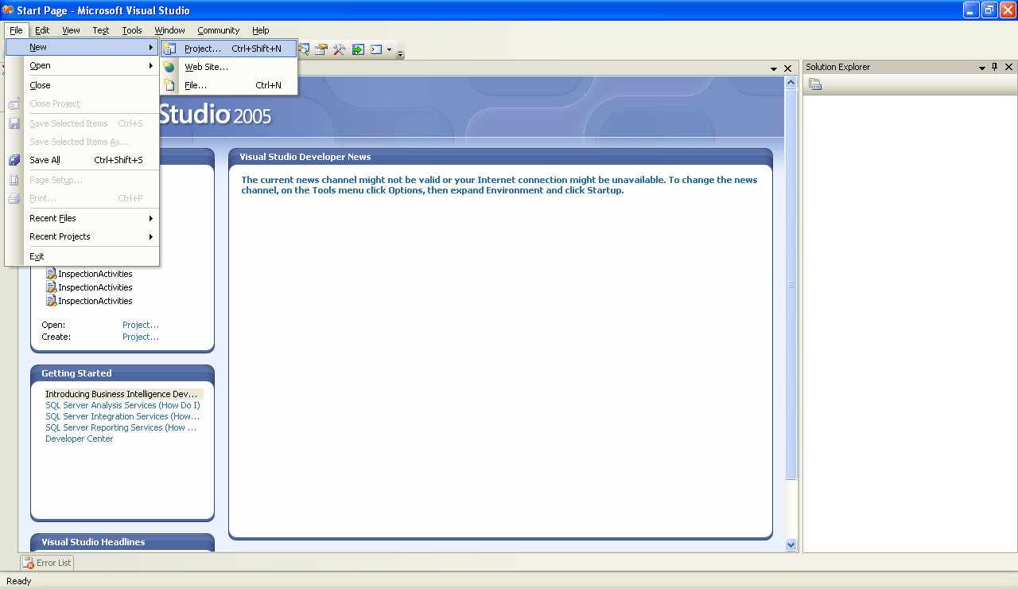Open the Help menu
Viewport: 1018px width, 589px height.
pos(261,30)
